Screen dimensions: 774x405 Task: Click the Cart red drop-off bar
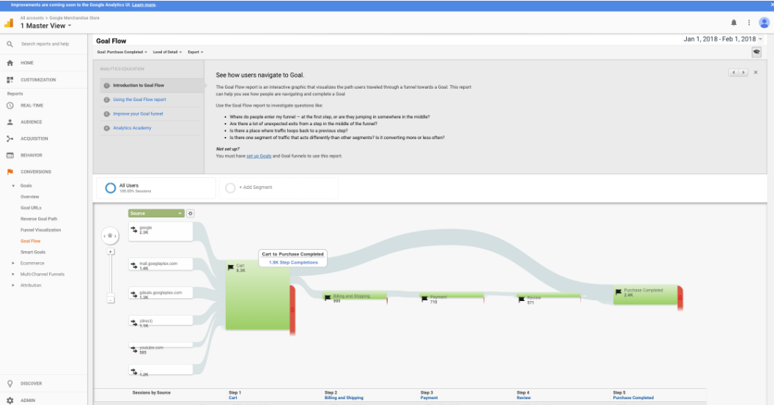[x=292, y=310]
